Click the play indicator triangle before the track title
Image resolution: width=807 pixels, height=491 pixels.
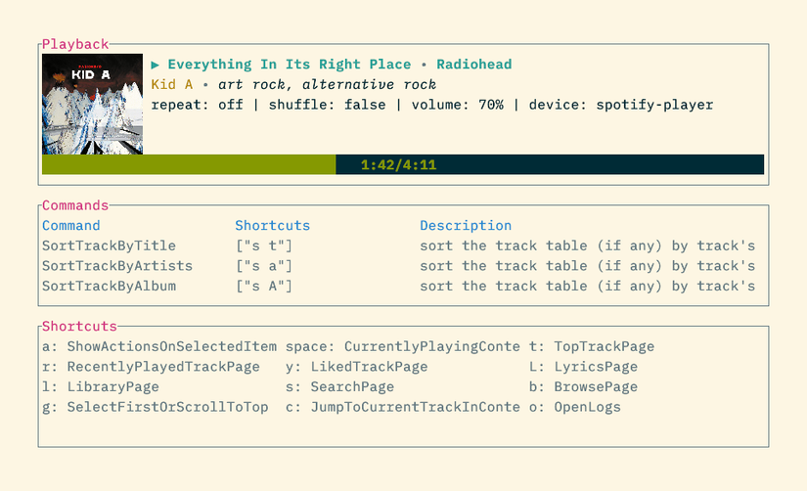(155, 65)
